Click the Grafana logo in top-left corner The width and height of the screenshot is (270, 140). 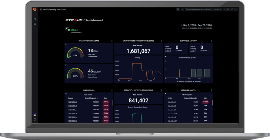point(35,9)
